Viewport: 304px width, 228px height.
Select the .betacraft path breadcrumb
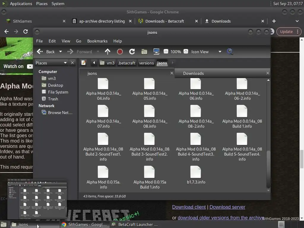(x=127, y=63)
